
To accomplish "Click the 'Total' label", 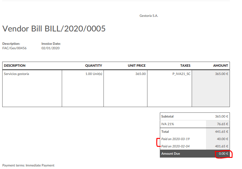I will (165, 132).
